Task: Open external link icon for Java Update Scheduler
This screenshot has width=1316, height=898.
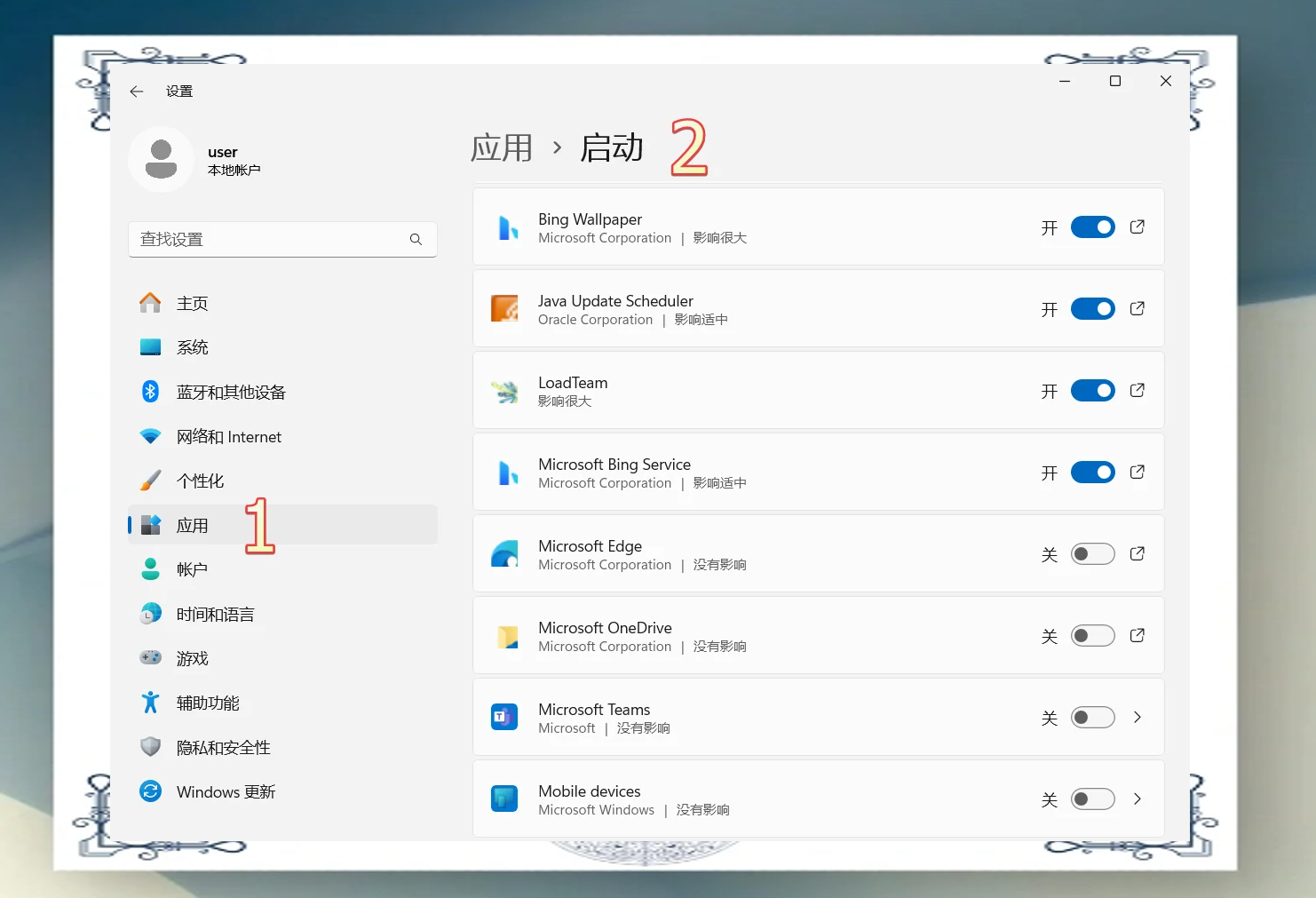Action: [1137, 309]
